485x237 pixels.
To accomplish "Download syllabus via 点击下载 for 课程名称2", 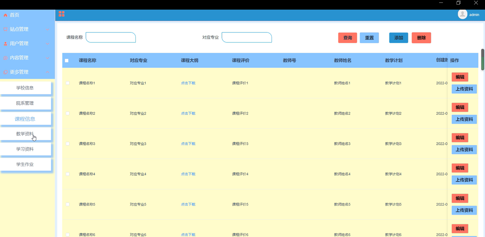I will point(188,113).
